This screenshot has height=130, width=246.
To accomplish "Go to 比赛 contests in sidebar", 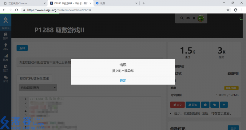I will [6, 58].
